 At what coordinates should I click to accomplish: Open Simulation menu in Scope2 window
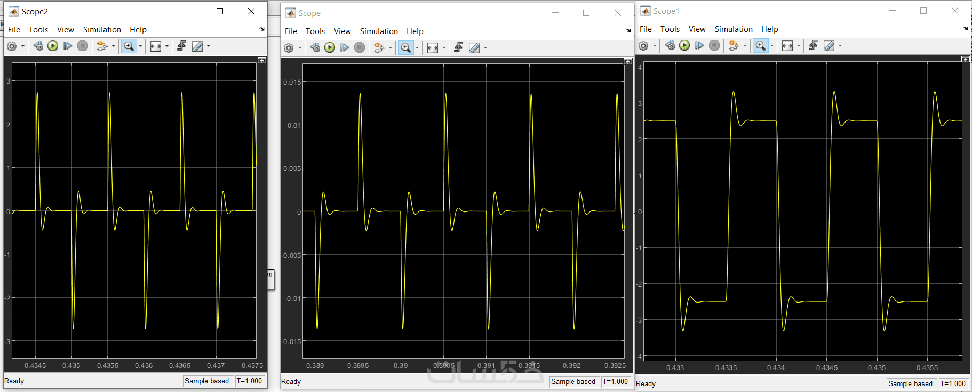pyautogui.click(x=102, y=30)
